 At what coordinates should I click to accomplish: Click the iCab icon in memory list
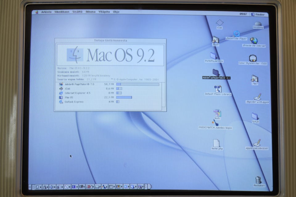click(x=61, y=89)
